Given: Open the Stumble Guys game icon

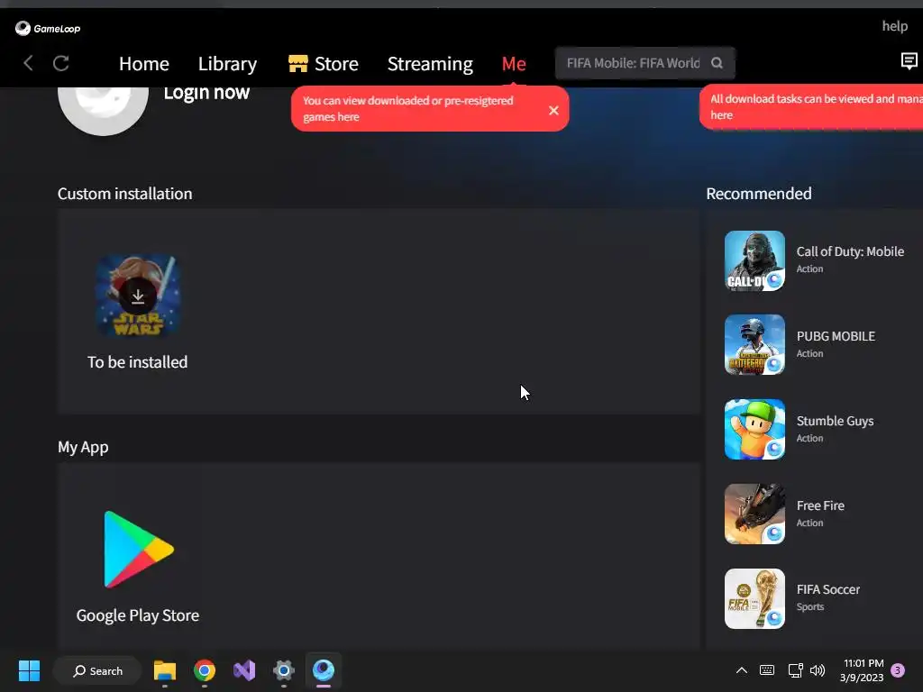Looking at the screenshot, I should pos(754,429).
